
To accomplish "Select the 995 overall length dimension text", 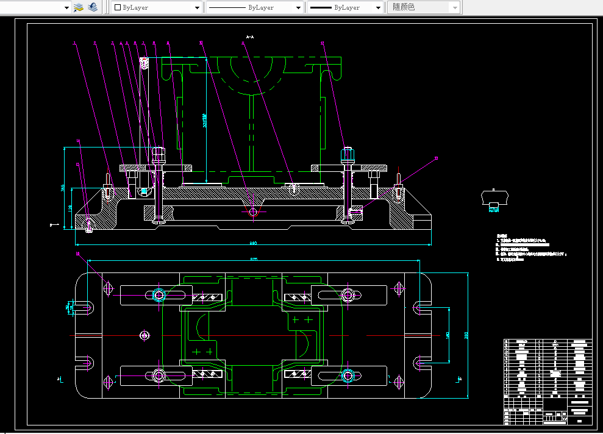I will tap(253, 243).
